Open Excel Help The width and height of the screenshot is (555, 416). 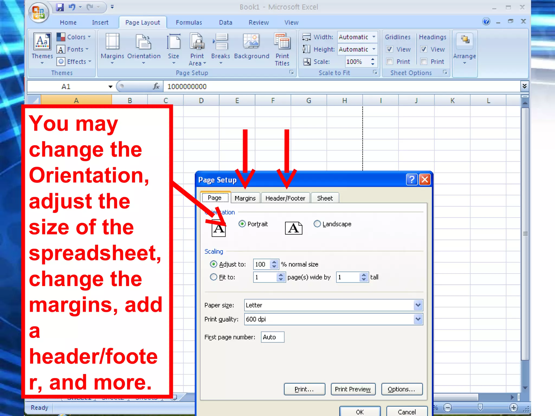pos(486,21)
